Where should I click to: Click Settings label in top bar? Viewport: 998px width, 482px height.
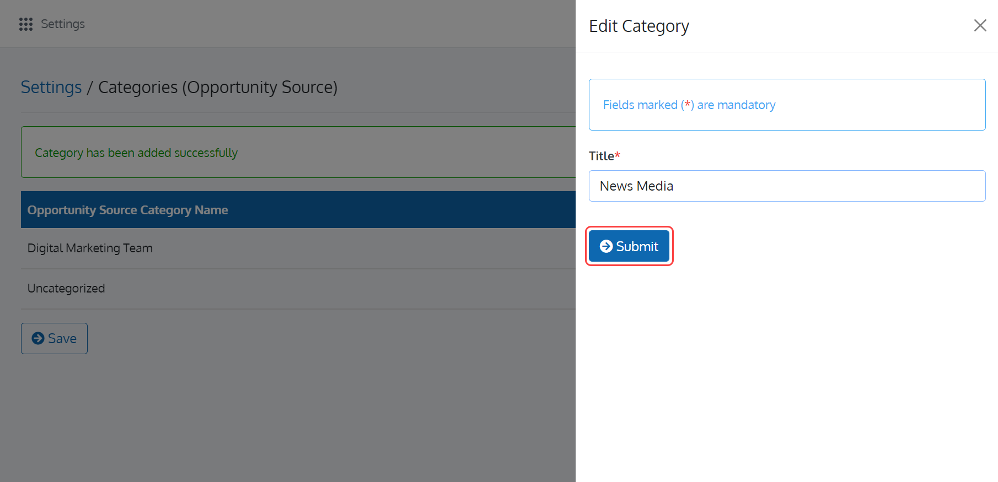point(63,24)
